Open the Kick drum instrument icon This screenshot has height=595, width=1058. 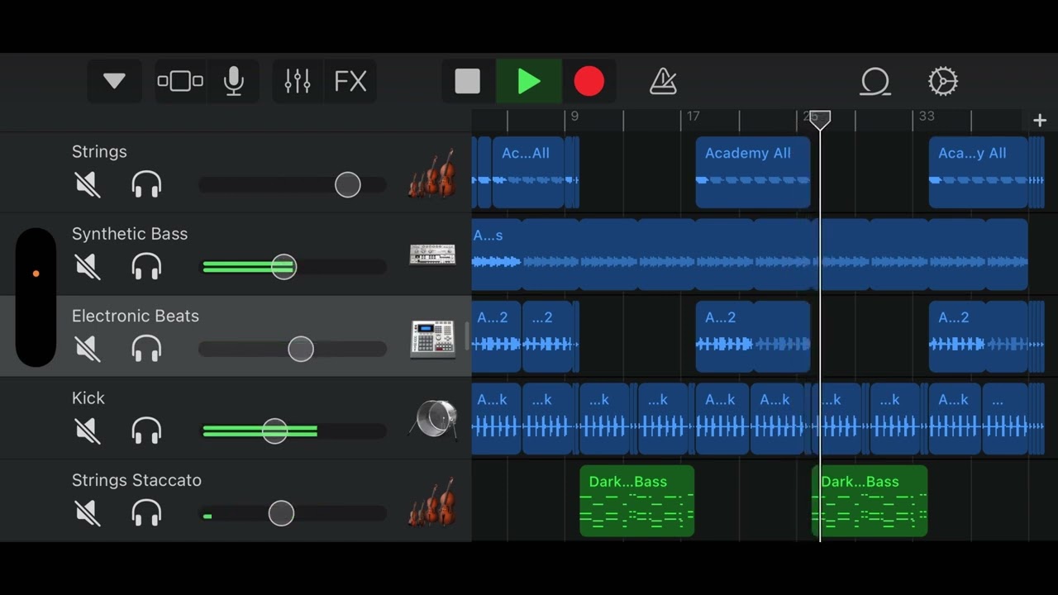pos(434,420)
